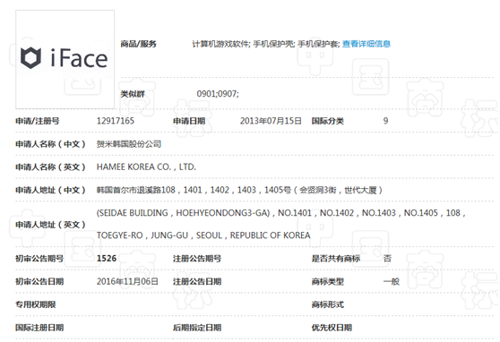Screen dimensions: 500x342
Task: Click the 申请人地址（英文） label
Action: click(51, 225)
